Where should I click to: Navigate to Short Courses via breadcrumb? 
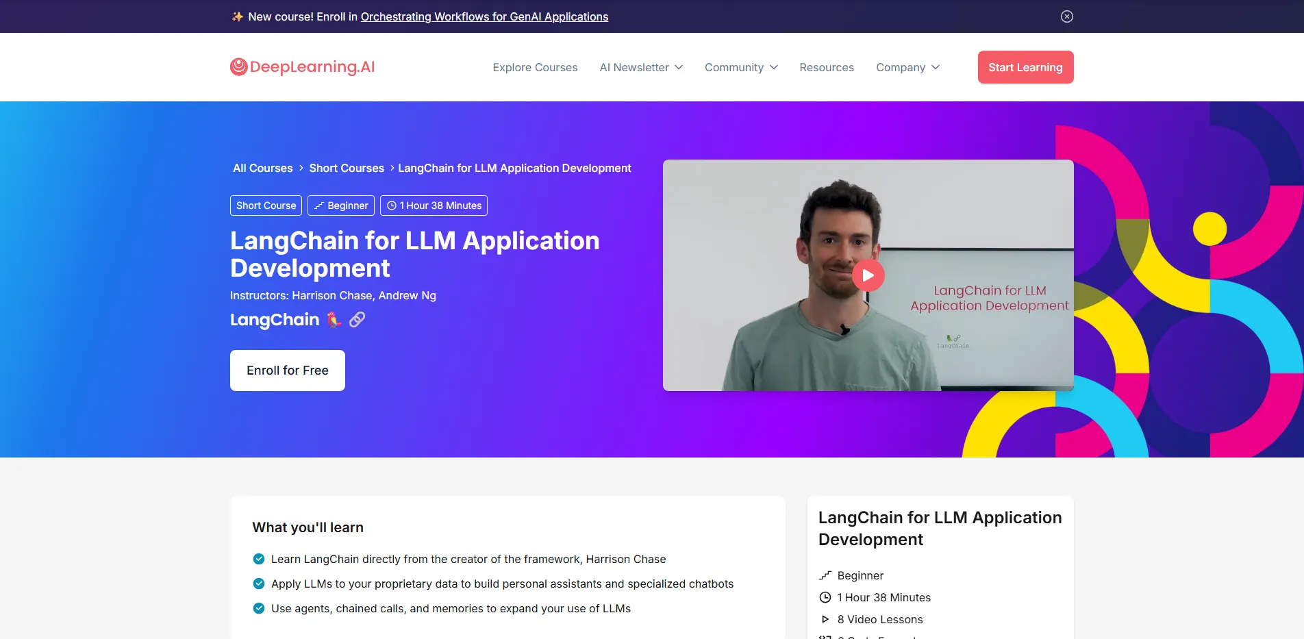[346, 168]
